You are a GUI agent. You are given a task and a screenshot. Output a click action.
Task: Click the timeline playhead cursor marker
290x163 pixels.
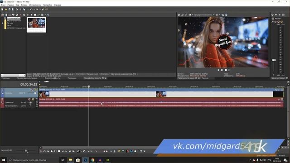click(x=89, y=86)
